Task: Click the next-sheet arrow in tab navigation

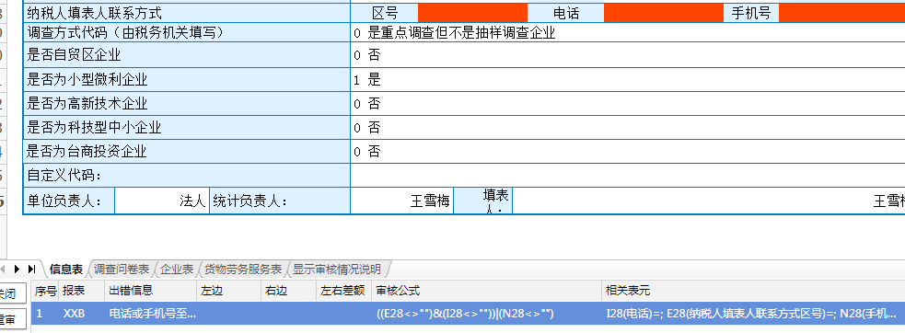Action: pos(17,269)
